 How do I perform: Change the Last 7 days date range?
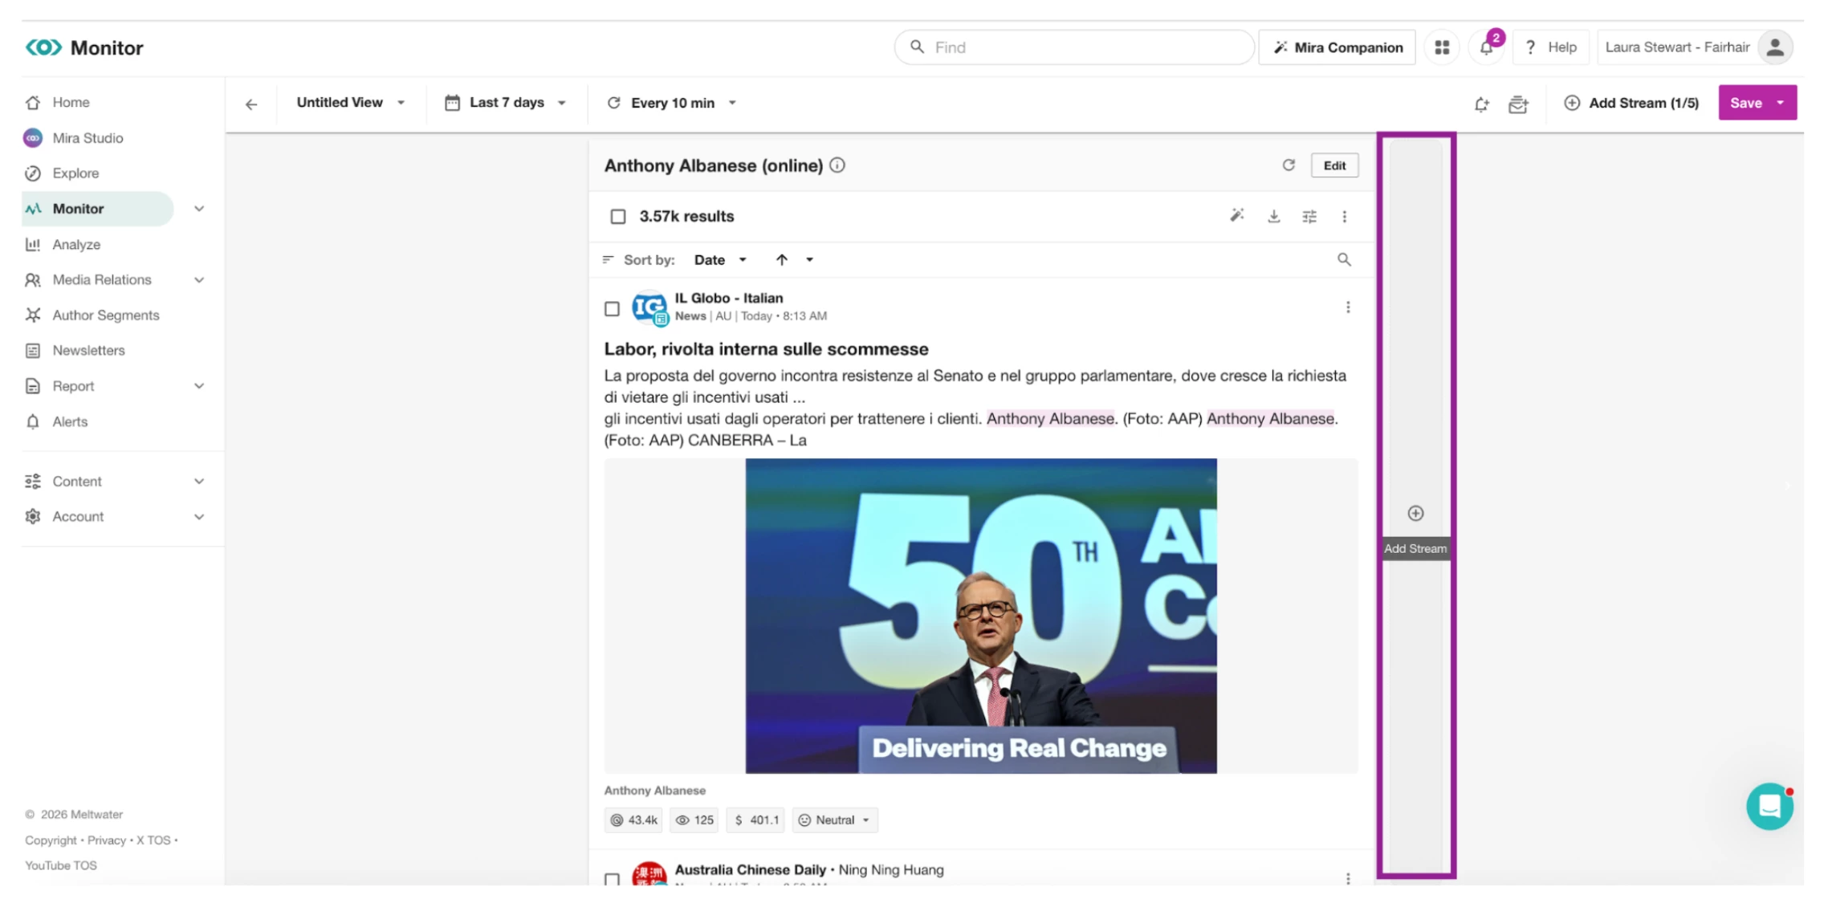point(506,103)
